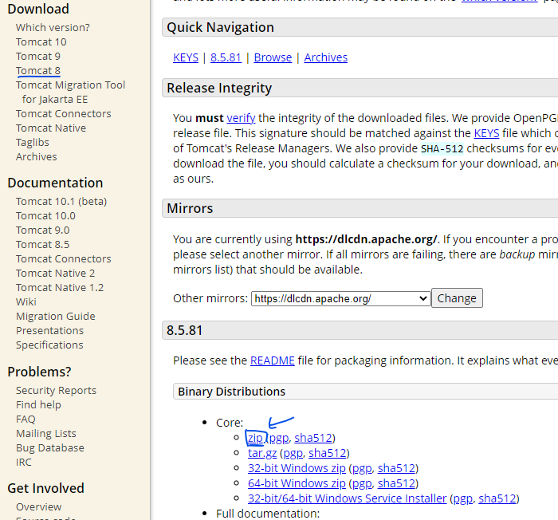
Task: Open Taglibs download link
Action: [x=33, y=143]
